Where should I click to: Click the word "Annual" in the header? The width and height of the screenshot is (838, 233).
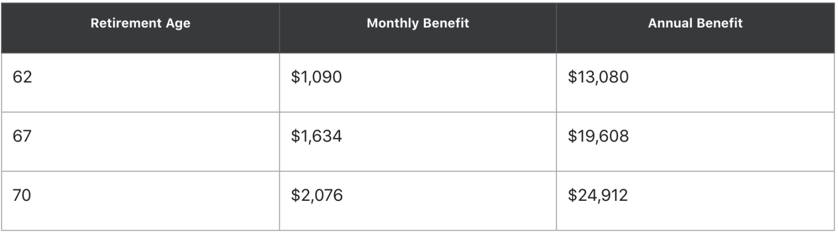point(668,24)
